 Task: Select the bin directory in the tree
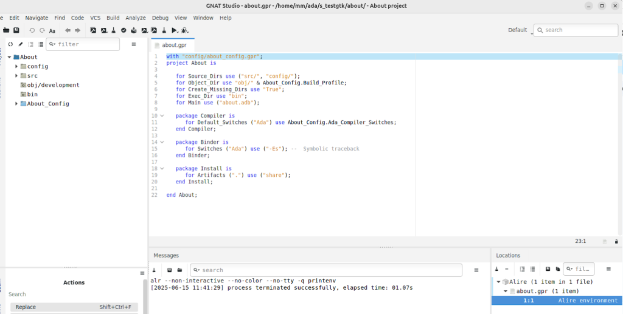click(x=29, y=94)
